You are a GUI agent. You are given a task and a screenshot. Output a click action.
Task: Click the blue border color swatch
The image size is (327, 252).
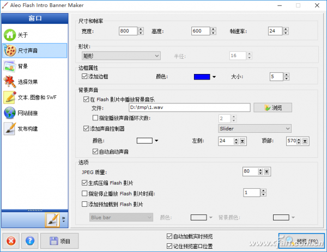[x=202, y=77]
